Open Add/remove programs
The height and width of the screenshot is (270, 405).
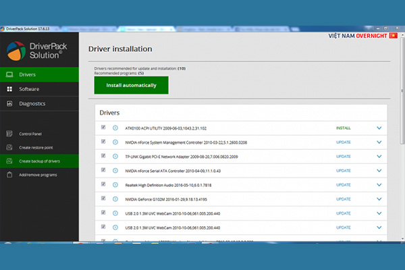click(x=39, y=175)
